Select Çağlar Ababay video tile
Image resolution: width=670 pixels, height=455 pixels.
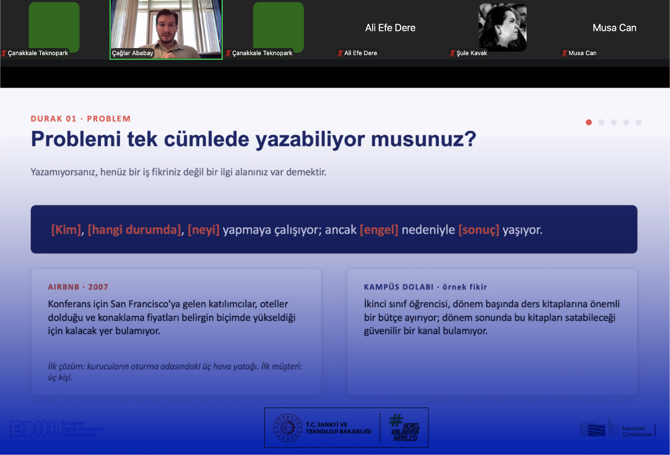[x=166, y=29]
